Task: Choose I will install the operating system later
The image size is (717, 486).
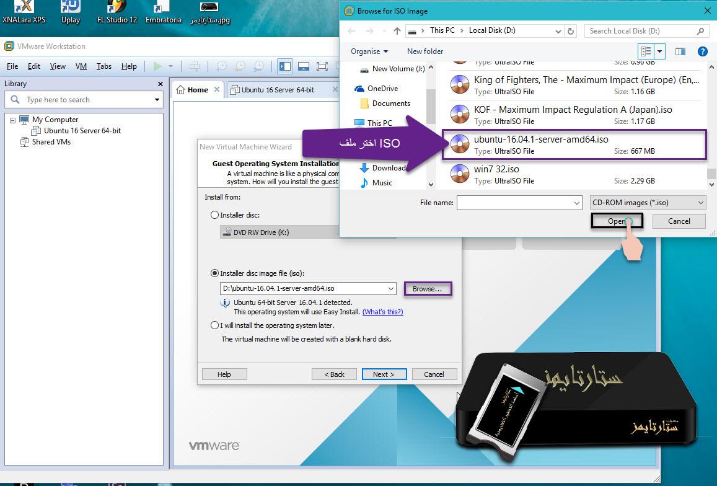Action: pyautogui.click(x=216, y=325)
